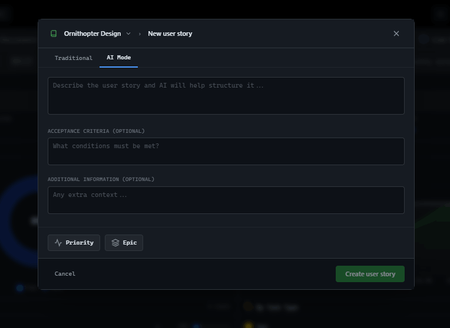Focus the user story description box

click(x=226, y=96)
